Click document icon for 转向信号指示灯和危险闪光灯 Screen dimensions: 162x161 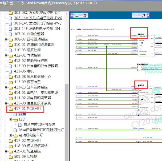[x=15, y=130]
